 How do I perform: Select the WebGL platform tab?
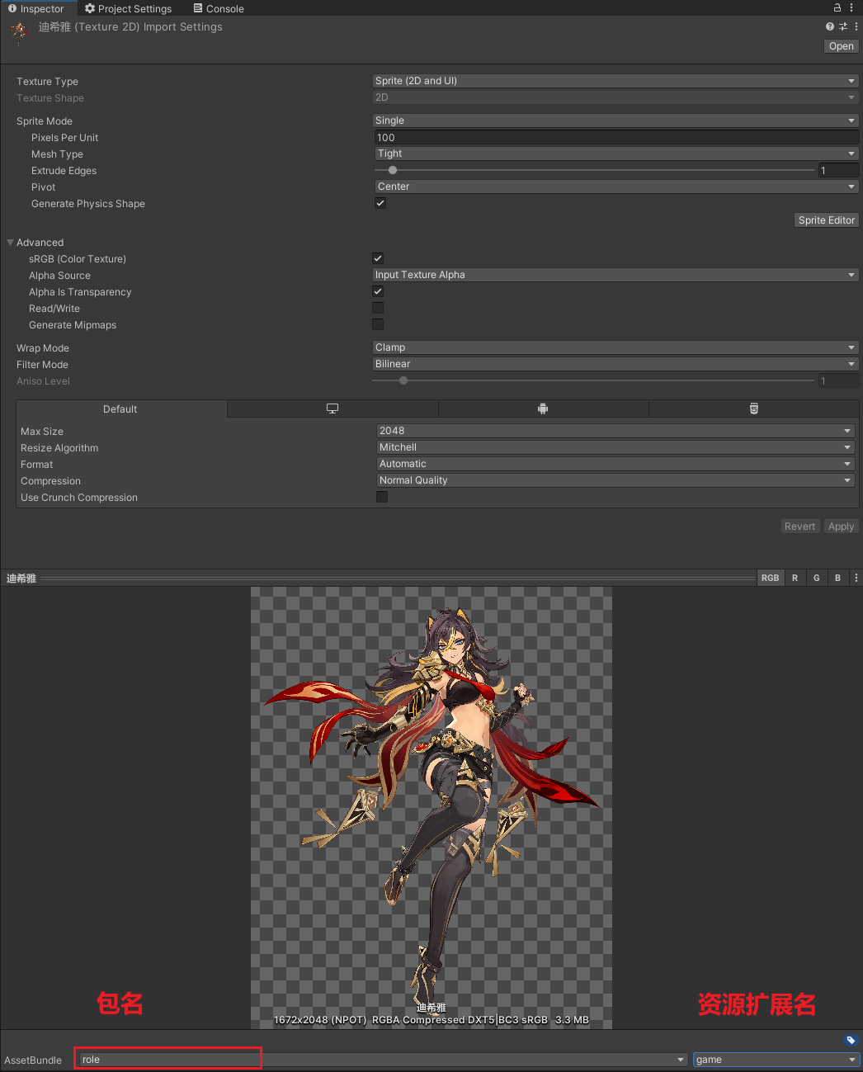754,408
